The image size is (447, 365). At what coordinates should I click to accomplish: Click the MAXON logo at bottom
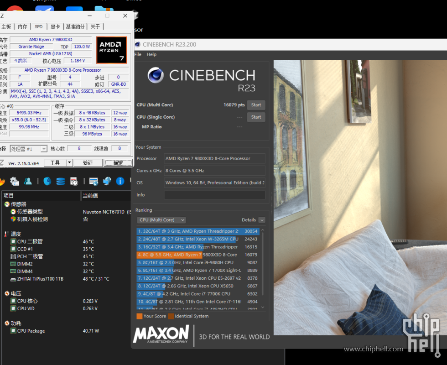161,334
